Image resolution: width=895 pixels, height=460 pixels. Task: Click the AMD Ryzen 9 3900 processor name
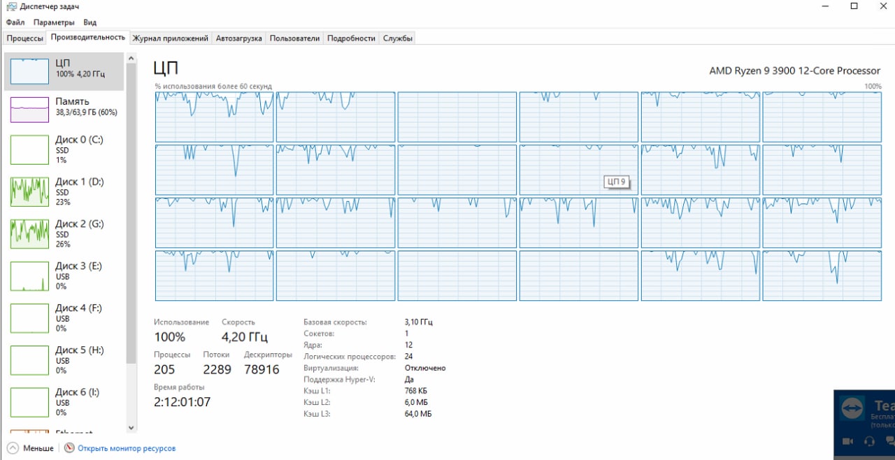point(795,71)
